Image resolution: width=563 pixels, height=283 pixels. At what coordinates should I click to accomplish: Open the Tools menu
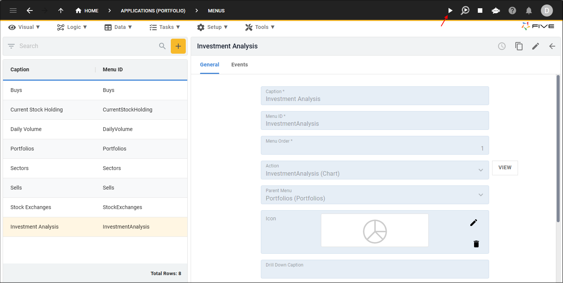[x=260, y=27]
